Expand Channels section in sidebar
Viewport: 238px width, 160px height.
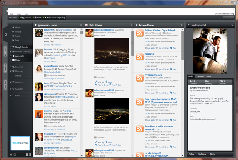pyautogui.click(x=10, y=67)
